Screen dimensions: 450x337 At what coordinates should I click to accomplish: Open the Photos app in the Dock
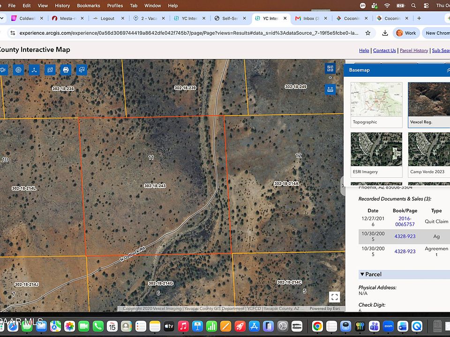point(69,326)
